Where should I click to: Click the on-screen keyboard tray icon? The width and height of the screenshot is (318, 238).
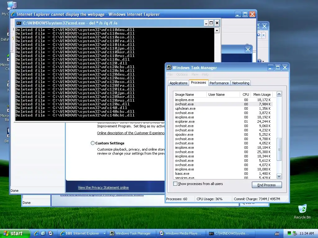(277, 234)
